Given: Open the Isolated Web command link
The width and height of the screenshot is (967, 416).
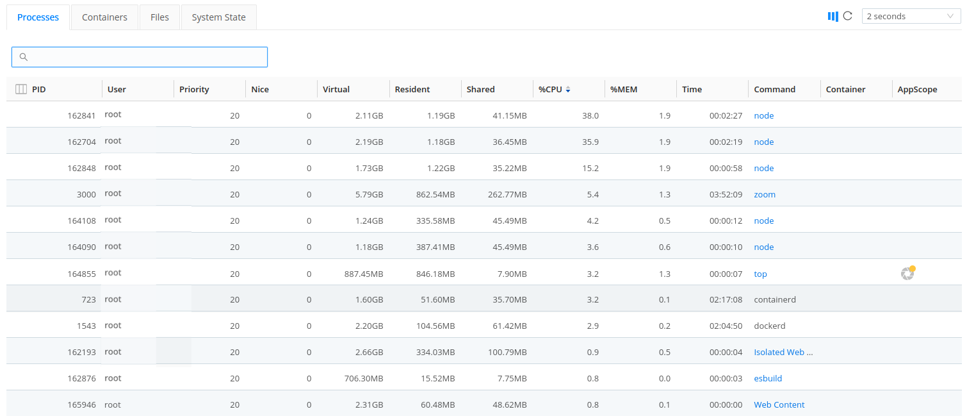Looking at the screenshot, I should 783,353.
